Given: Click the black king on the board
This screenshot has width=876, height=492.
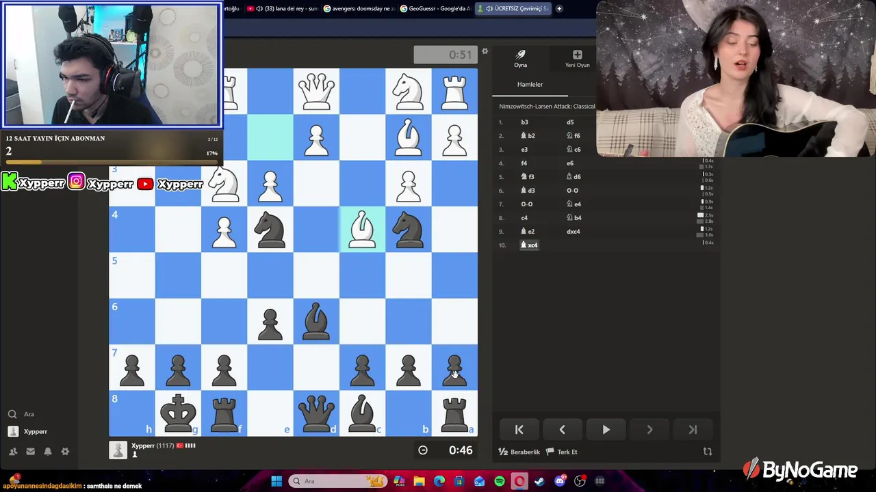Looking at the screenshot, I should [178, 413].
